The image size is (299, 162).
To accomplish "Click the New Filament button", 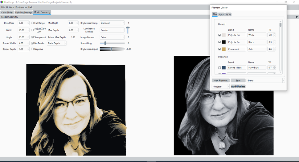I will [221, 80].
